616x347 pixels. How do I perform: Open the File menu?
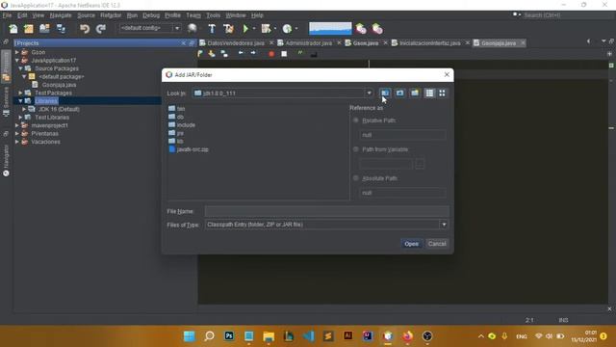coord(7,15)
